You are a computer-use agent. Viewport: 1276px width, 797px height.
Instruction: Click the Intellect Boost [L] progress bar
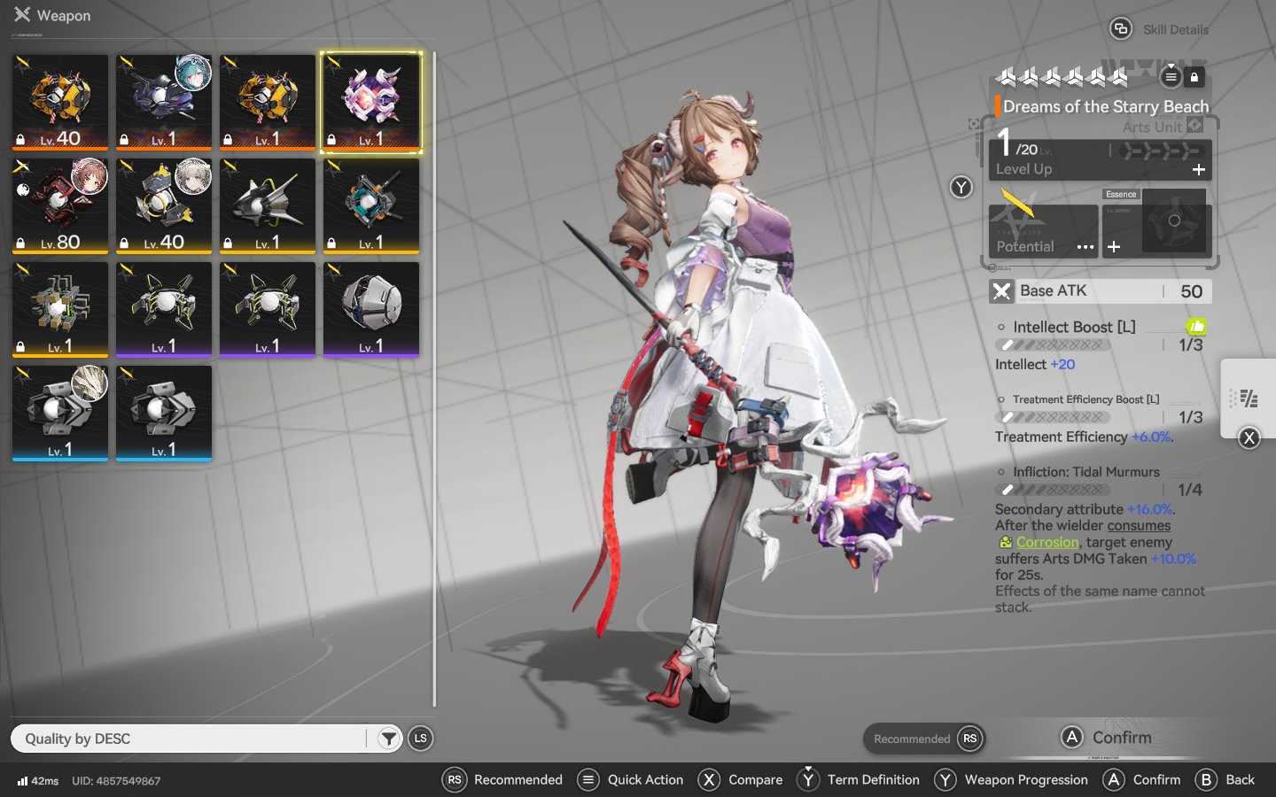pos(1053,344)
